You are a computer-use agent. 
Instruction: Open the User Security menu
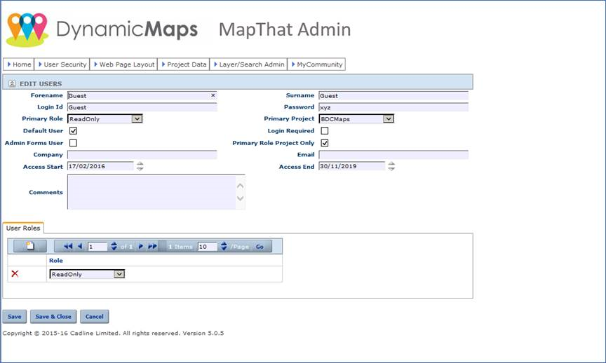pos(62,64)
